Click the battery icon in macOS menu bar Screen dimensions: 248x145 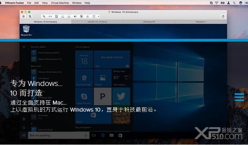223,3
